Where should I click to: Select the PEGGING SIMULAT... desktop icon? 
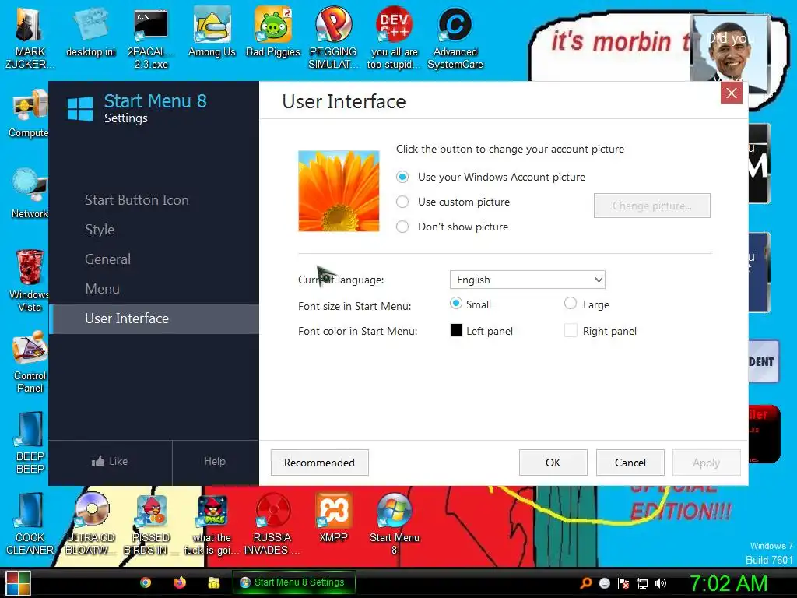pos(333,38)
